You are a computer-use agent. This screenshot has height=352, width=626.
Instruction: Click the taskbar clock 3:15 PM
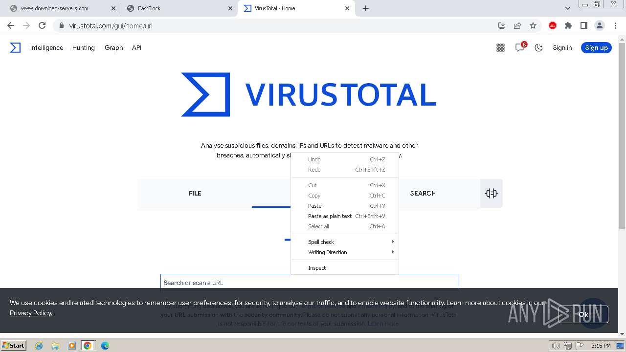click(601, 346)
